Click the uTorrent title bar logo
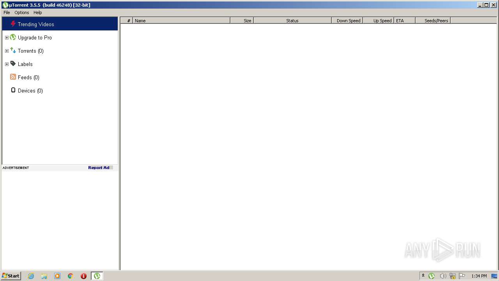Screen dimensions: 499x281 [5, 5]
